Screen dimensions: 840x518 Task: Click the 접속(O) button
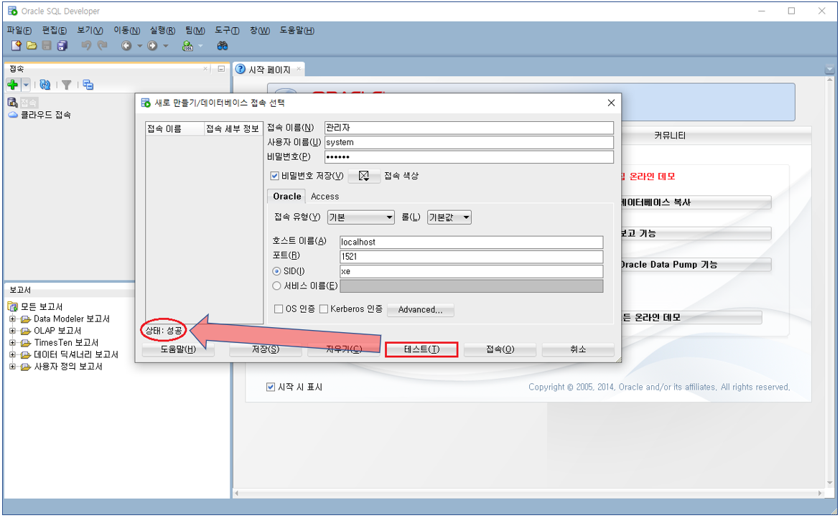(x=500, y=349)
